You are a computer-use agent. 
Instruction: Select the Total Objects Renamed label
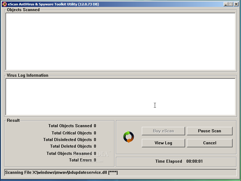(x=69, y=153)
